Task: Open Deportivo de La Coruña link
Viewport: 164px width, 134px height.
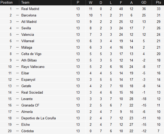Action: point(39,118)
